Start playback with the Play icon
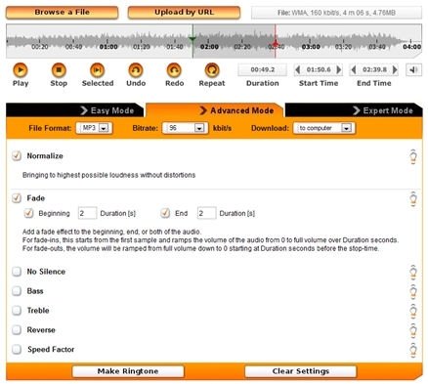428x384 pixels. pos(21,70)
